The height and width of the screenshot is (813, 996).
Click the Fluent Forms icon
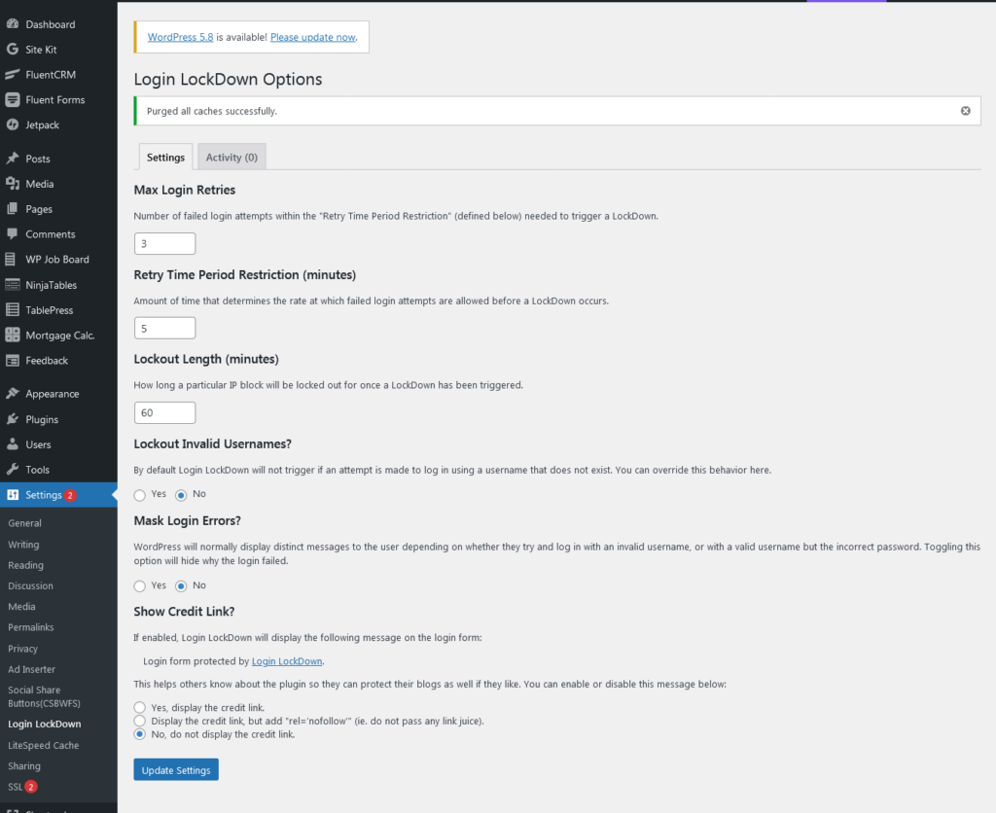(x=15, y=99)
